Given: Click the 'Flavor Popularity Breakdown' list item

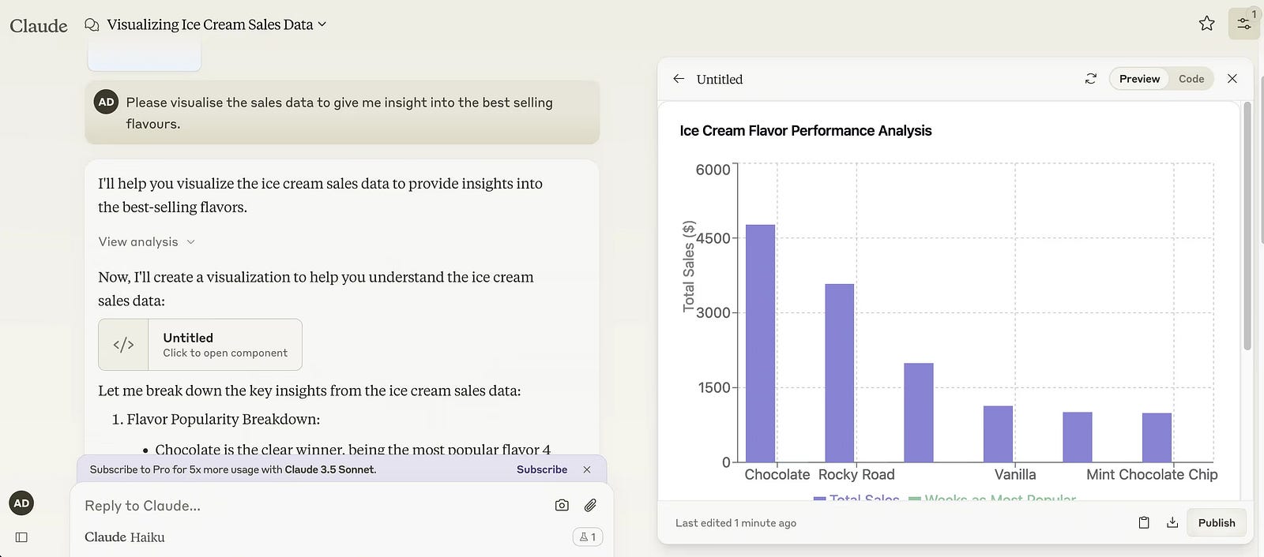Looking at the screenshot, I should (x=223, y=419).
